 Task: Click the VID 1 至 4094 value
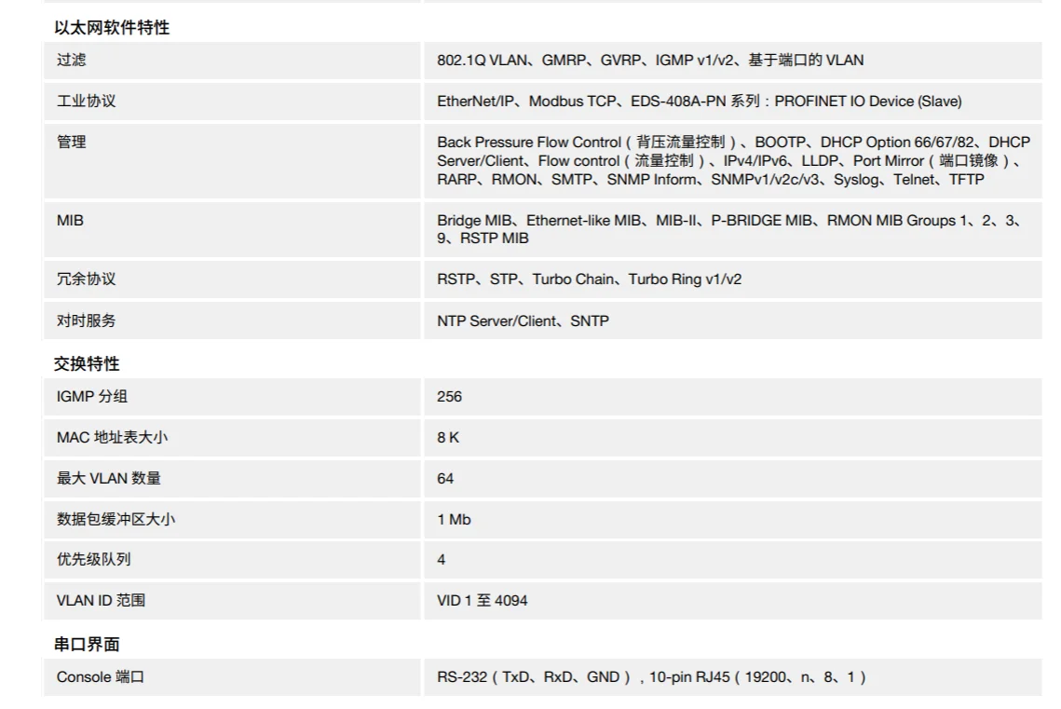click(x=482, y=601)
